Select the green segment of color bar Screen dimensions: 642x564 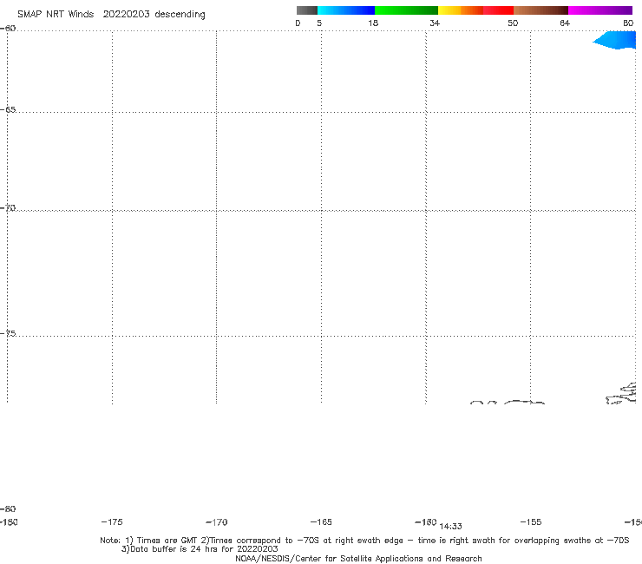pyautogui.click(x=406, y=10)
